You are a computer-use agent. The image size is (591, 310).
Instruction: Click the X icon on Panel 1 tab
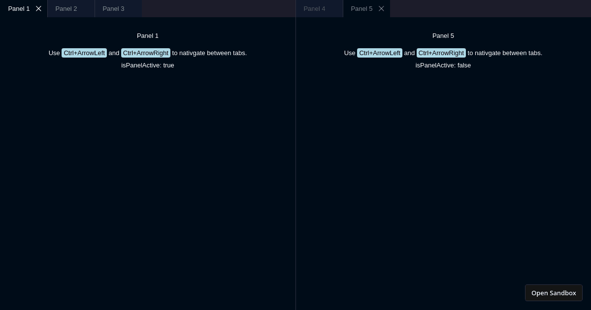(x=39, y=8)
